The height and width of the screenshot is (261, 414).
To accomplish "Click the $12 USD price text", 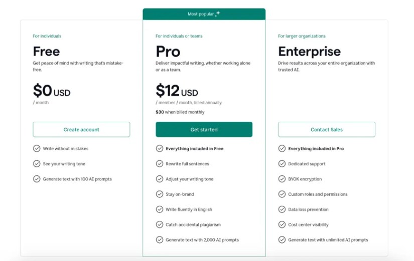I will pos(177,91).
